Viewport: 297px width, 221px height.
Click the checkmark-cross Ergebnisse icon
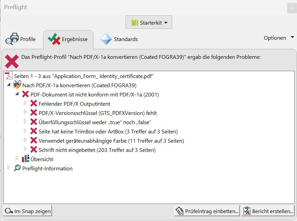click(x=54, y=39)
